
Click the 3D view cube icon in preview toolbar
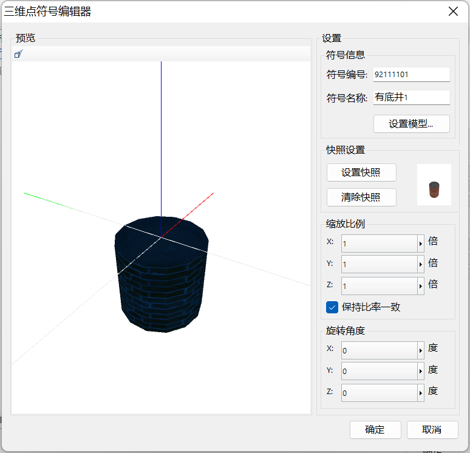tap(19, 54)
